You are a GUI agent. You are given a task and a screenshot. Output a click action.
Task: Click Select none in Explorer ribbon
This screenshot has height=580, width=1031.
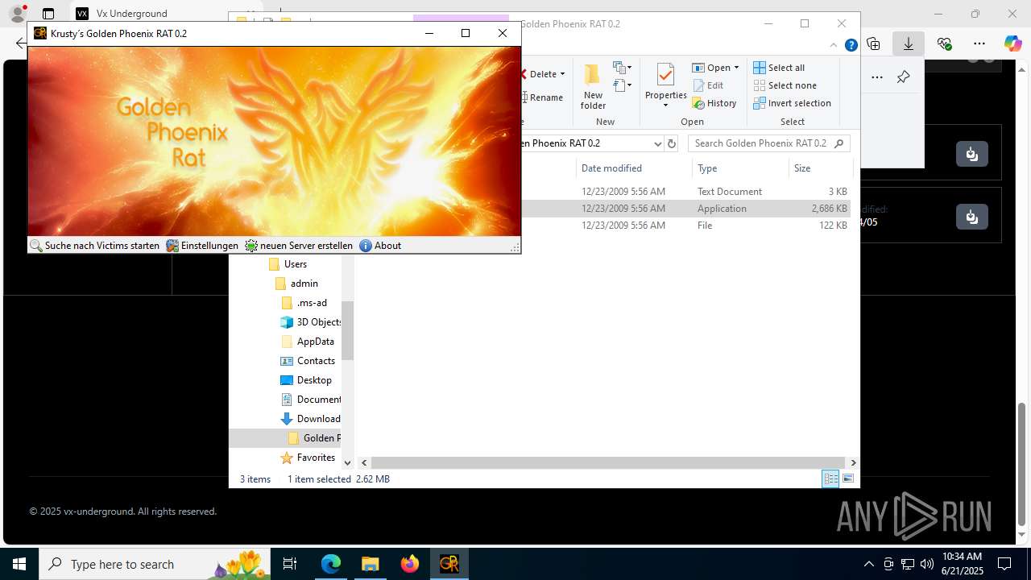tap(785, 85)
